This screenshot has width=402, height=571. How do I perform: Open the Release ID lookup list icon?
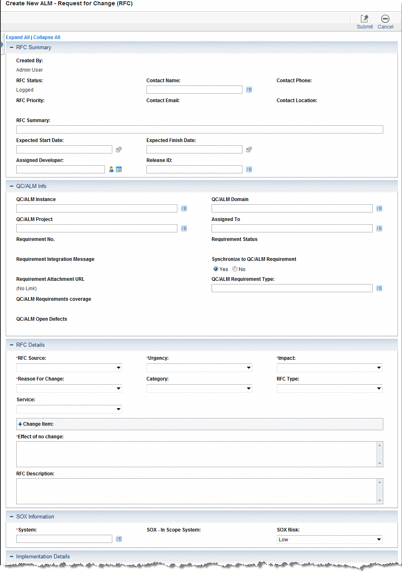249,169
